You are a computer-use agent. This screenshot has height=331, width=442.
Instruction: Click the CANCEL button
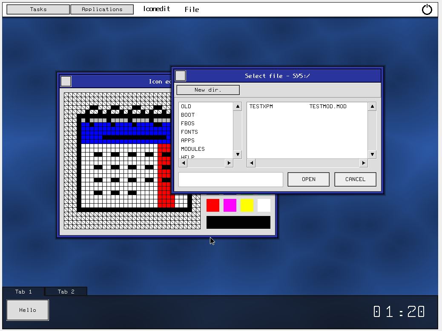click(x=355, y=179)
